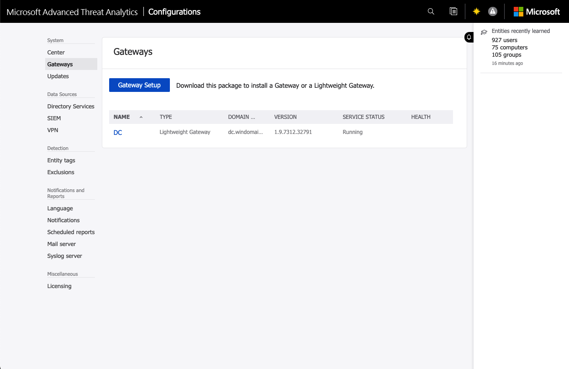Image resolution: width=569 pixels, height=369 pixels.
Task: Open the SIEM data source page
Action: [x=54, y=118]
